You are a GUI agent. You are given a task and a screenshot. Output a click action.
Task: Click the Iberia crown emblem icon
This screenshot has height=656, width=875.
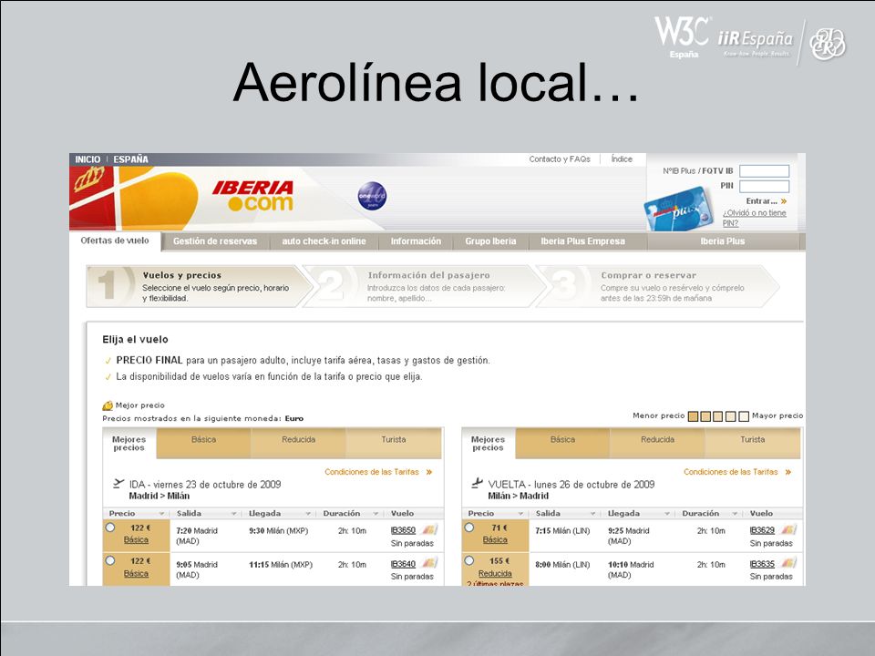coord(90,179)
